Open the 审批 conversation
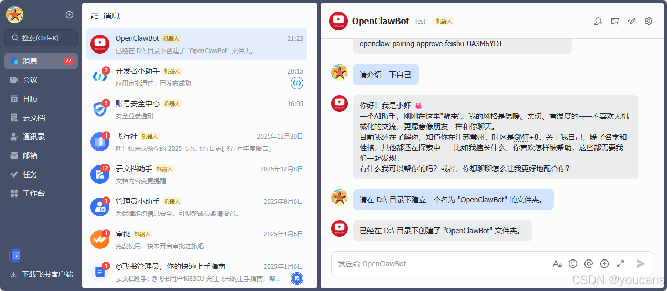Image resolution: width=667 pixels, height=291 pixels. point(197,240)
